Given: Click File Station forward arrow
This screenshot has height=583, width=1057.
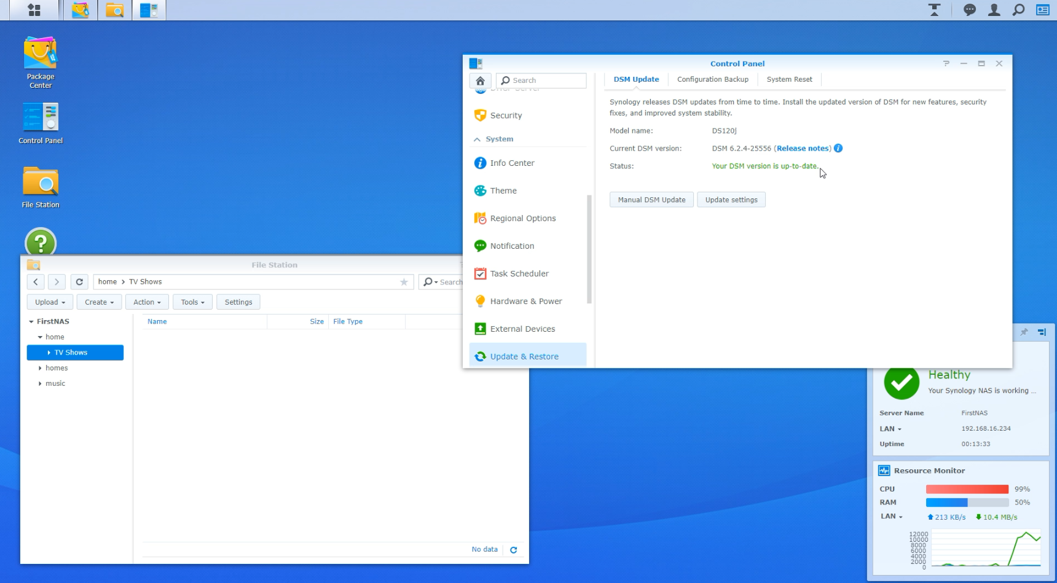Looking at the screenshot, I should [57, 282].
